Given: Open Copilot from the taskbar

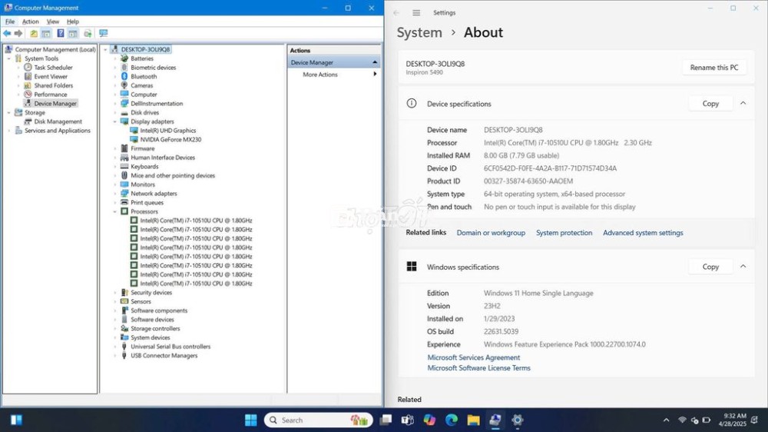Looking at the screenshot, I should pos(429,420).
